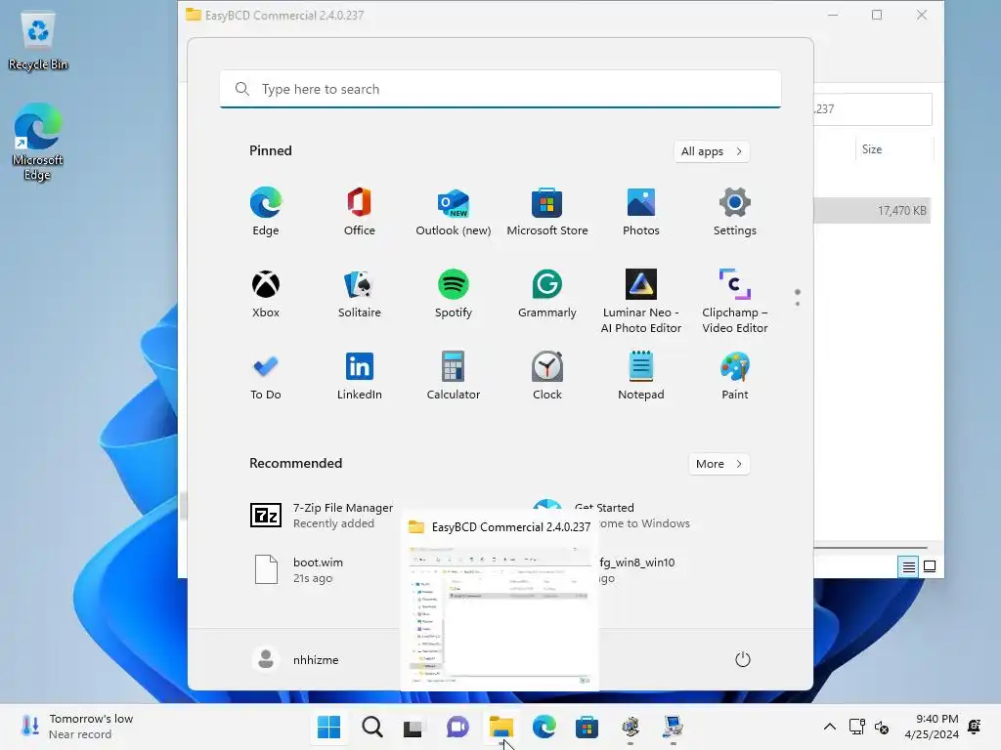The width and height of the screenshot is (1001, 750).
Task: Open Outlook (new) app
Action: point(454,212)
